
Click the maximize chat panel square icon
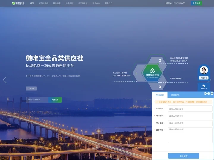209,93
